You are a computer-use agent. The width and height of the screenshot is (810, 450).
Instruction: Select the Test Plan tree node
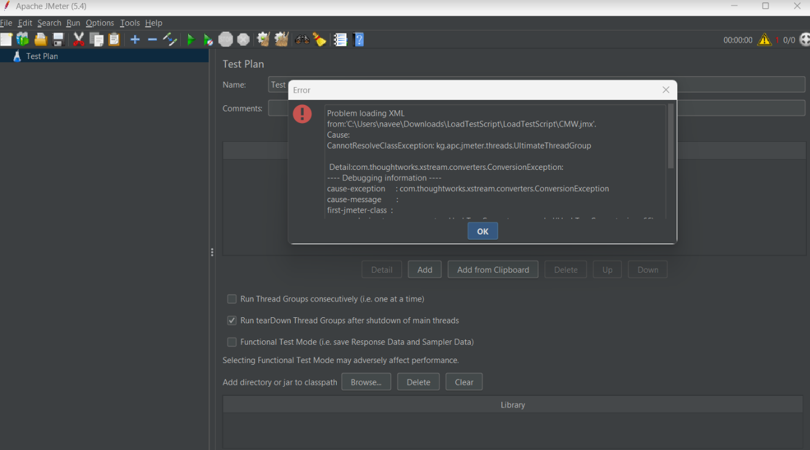(x=42, y=56)
